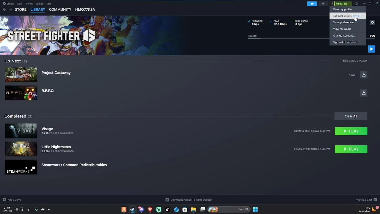Switch to the COMMUNITY tab
Viewport: 380px width, 214px height.
60,10
